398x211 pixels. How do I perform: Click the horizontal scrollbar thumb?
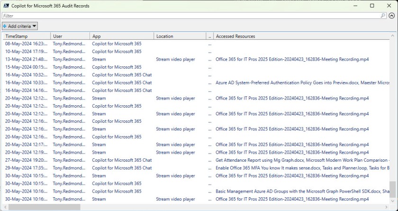pos(45,207)
